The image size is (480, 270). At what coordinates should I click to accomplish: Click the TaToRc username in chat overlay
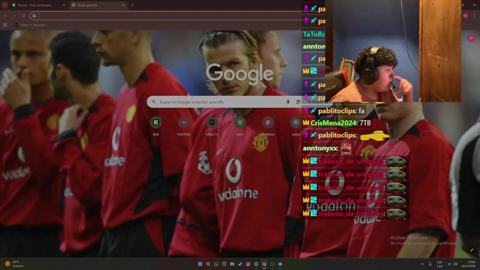314,34
